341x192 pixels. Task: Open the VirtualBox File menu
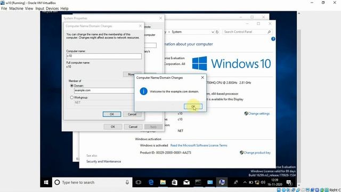click(4, 9)
